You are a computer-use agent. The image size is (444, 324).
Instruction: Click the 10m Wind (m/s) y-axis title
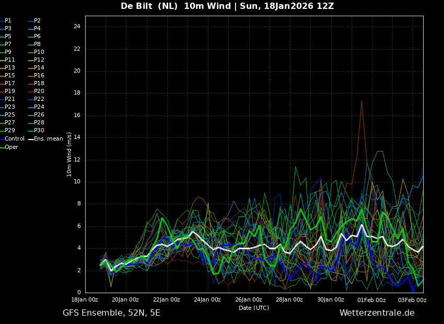[69, 154]
